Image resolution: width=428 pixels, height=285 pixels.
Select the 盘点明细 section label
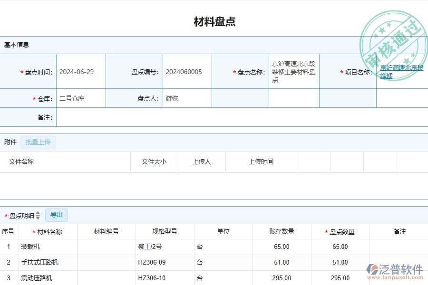[x=21, y=215]
